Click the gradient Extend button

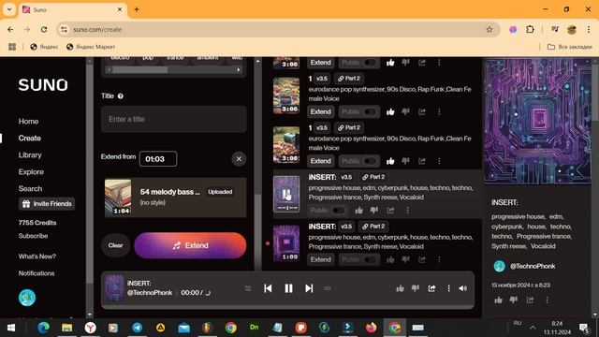tap(190, 245)
